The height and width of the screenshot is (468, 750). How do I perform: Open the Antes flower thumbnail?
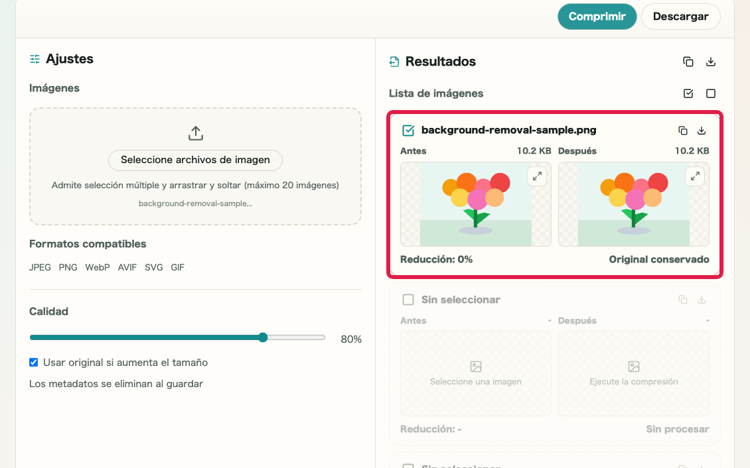pos(475,204)
